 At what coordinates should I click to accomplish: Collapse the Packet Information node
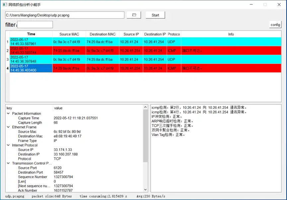click(x=8, y=113)
